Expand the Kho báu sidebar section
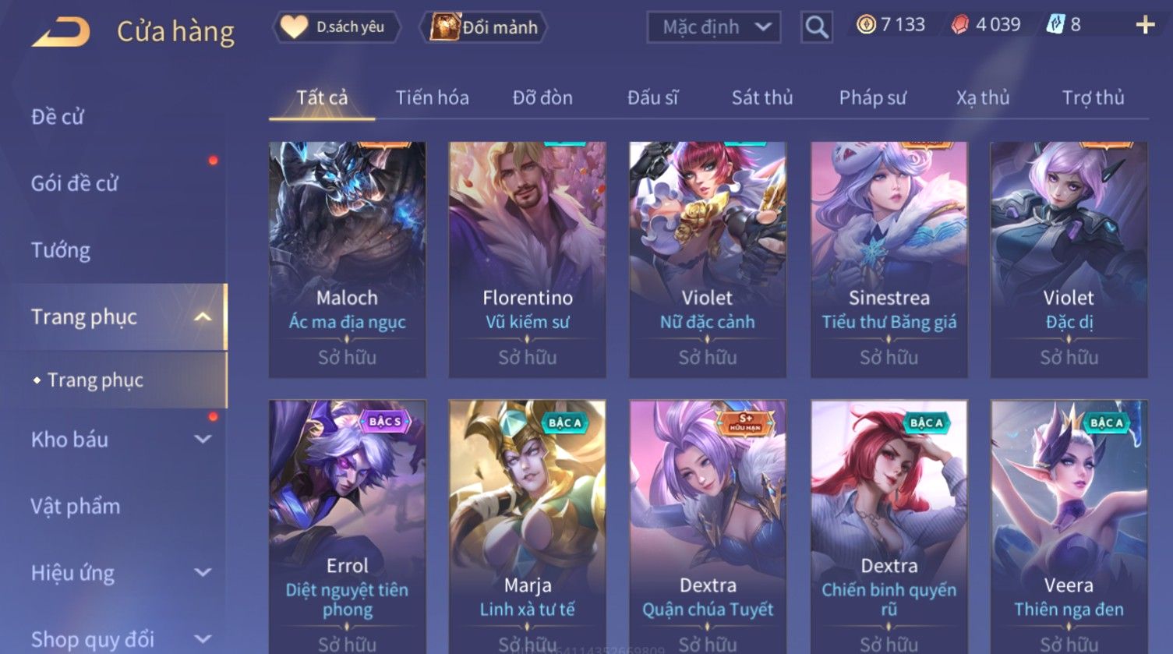Screen dimensions: 1173x654 (203, 440)
